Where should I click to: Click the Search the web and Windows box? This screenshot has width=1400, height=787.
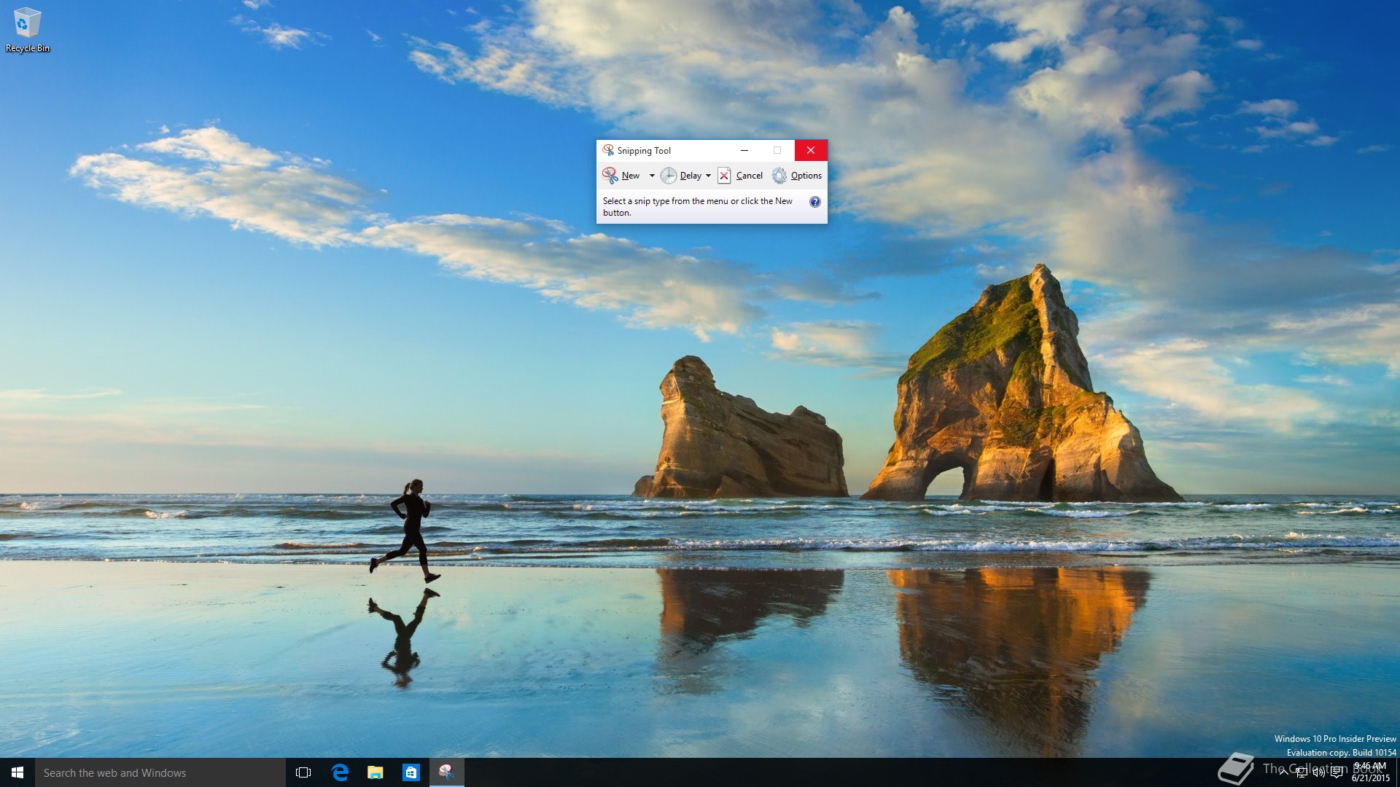(x=160, y=772)
